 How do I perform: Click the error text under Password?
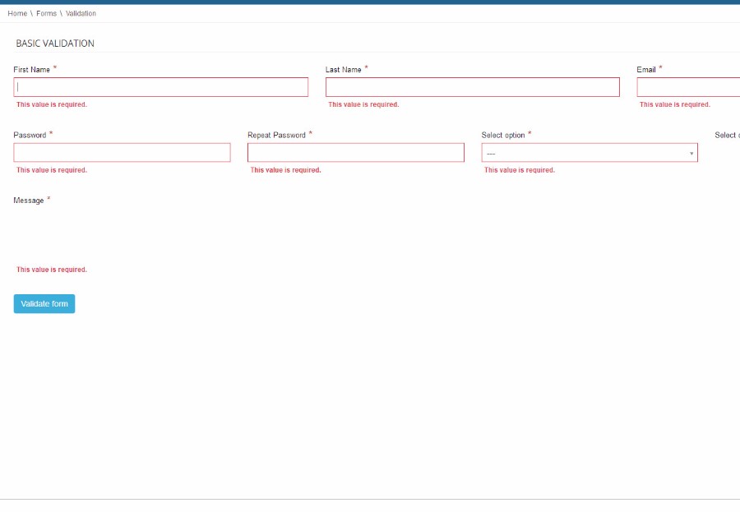52,170
